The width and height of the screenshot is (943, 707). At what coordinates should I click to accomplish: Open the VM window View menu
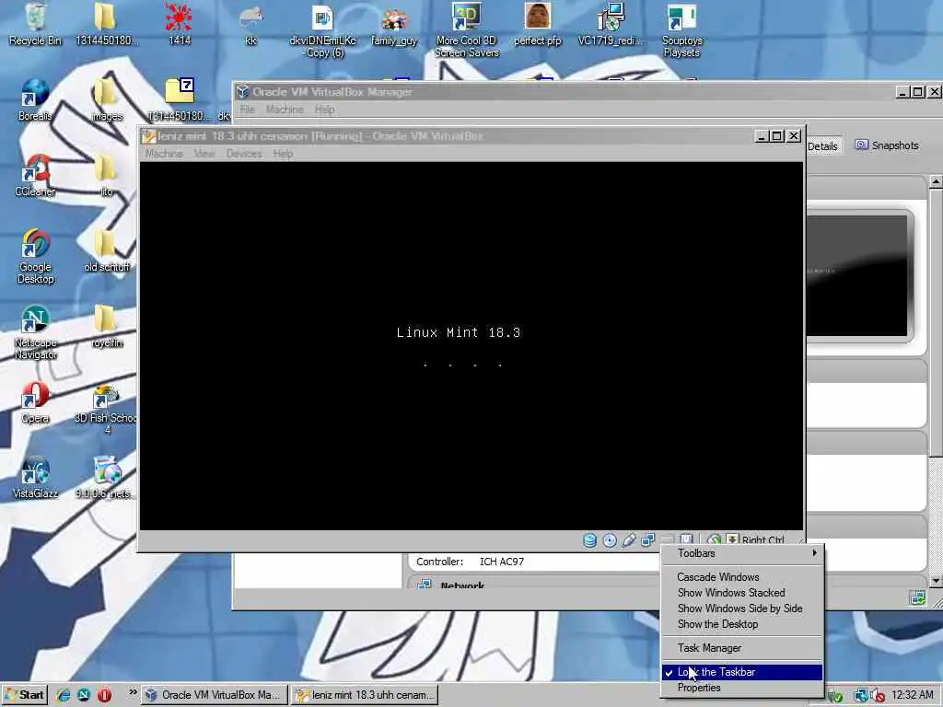[204, 154]
